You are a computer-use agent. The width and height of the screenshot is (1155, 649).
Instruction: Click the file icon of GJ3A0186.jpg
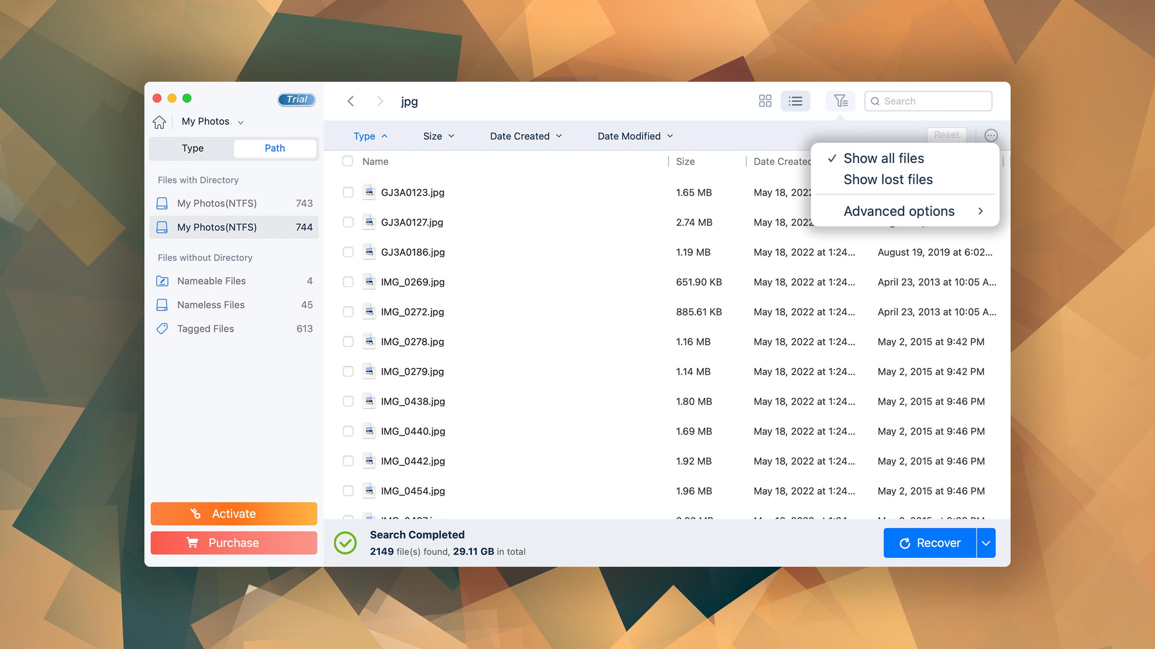369,252
